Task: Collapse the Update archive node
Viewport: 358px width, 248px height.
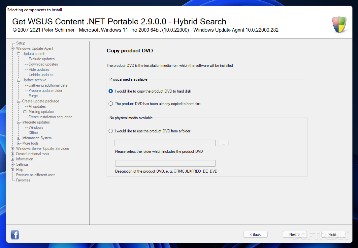Action: pyautogui.click(x=19, y=80)
